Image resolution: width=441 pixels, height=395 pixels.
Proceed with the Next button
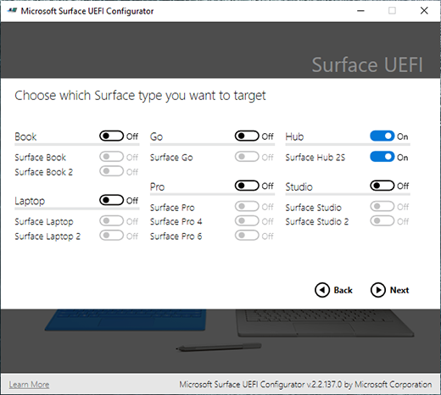[390, 290]
